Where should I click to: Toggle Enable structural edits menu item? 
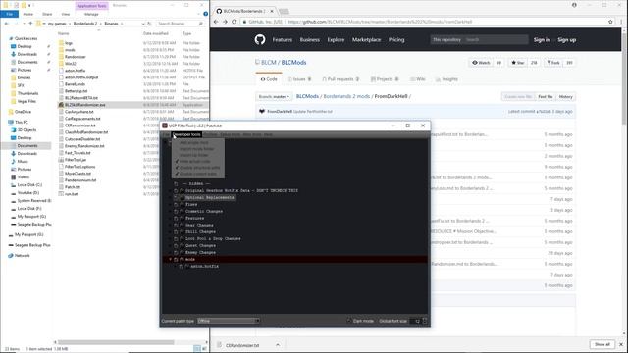tap(197, 168)
